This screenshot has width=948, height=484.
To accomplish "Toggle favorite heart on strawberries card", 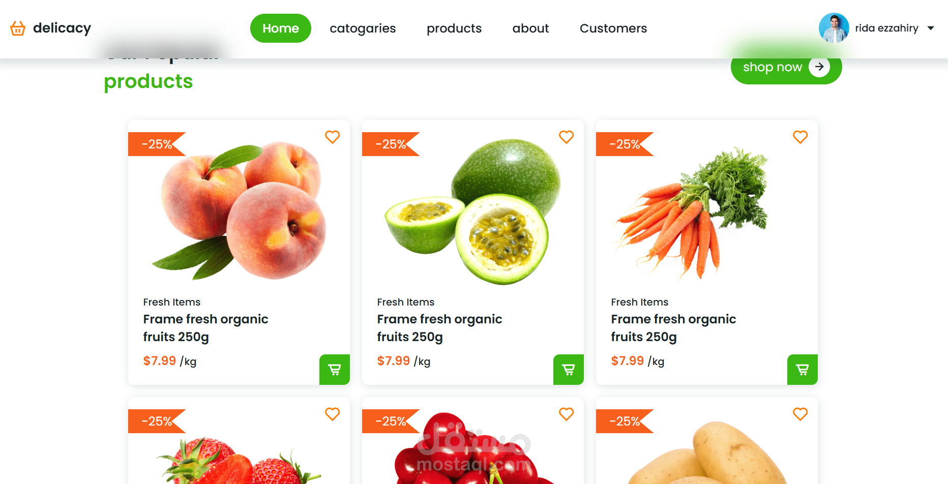I will (333, 414).
